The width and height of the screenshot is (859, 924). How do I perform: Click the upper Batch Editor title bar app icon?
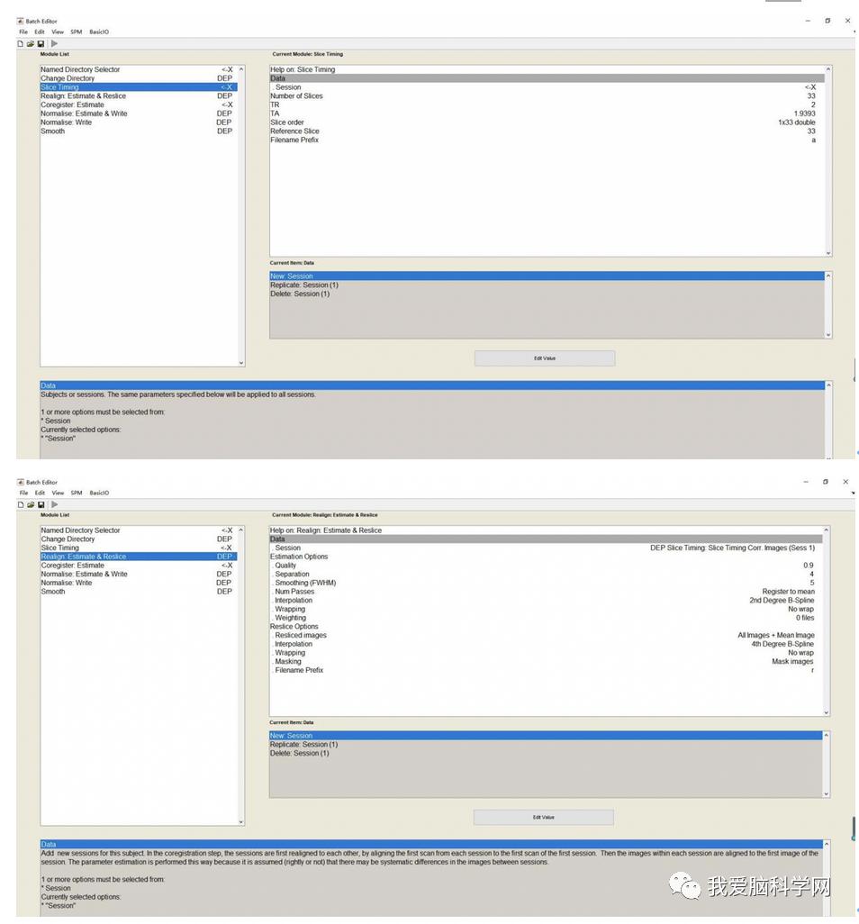20,21
